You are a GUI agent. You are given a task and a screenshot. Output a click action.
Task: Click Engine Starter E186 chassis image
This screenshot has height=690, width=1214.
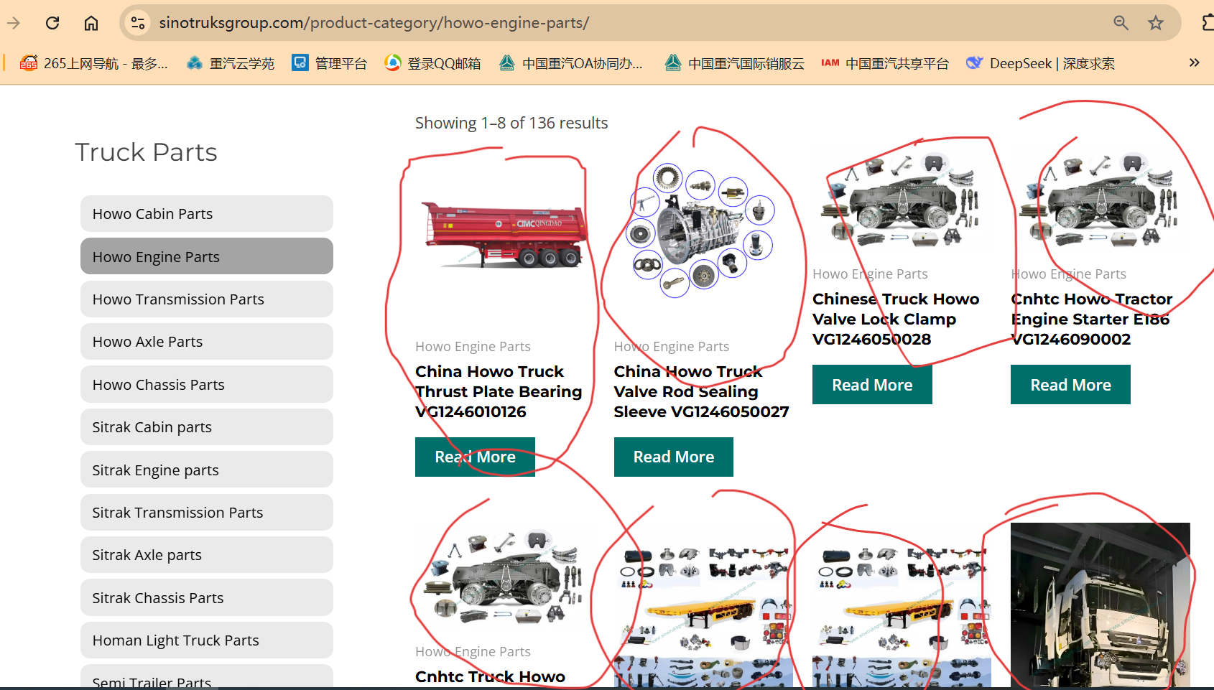[x=1099, y=200]
